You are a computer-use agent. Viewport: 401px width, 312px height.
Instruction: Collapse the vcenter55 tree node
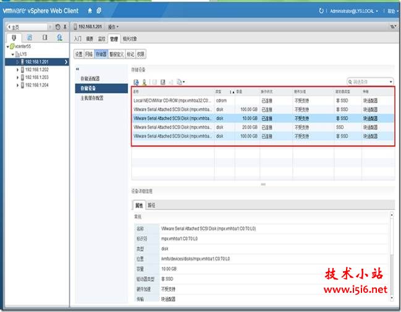(x=8, y=47)
